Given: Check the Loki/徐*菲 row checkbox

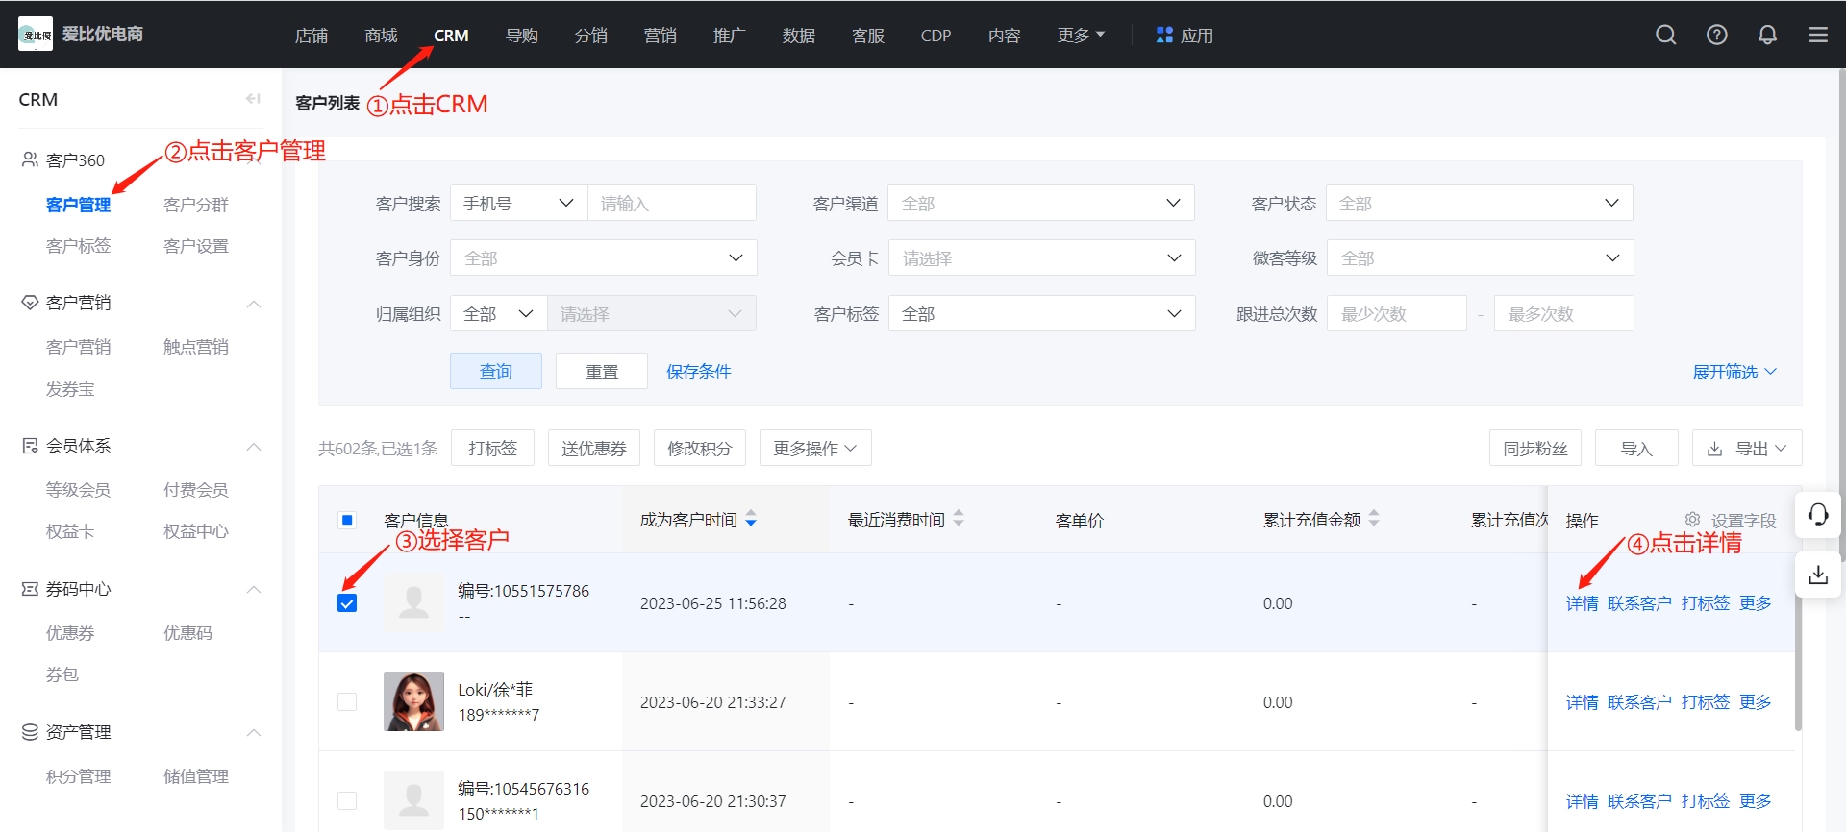Looking at the screenshot, I should point(347,702).
